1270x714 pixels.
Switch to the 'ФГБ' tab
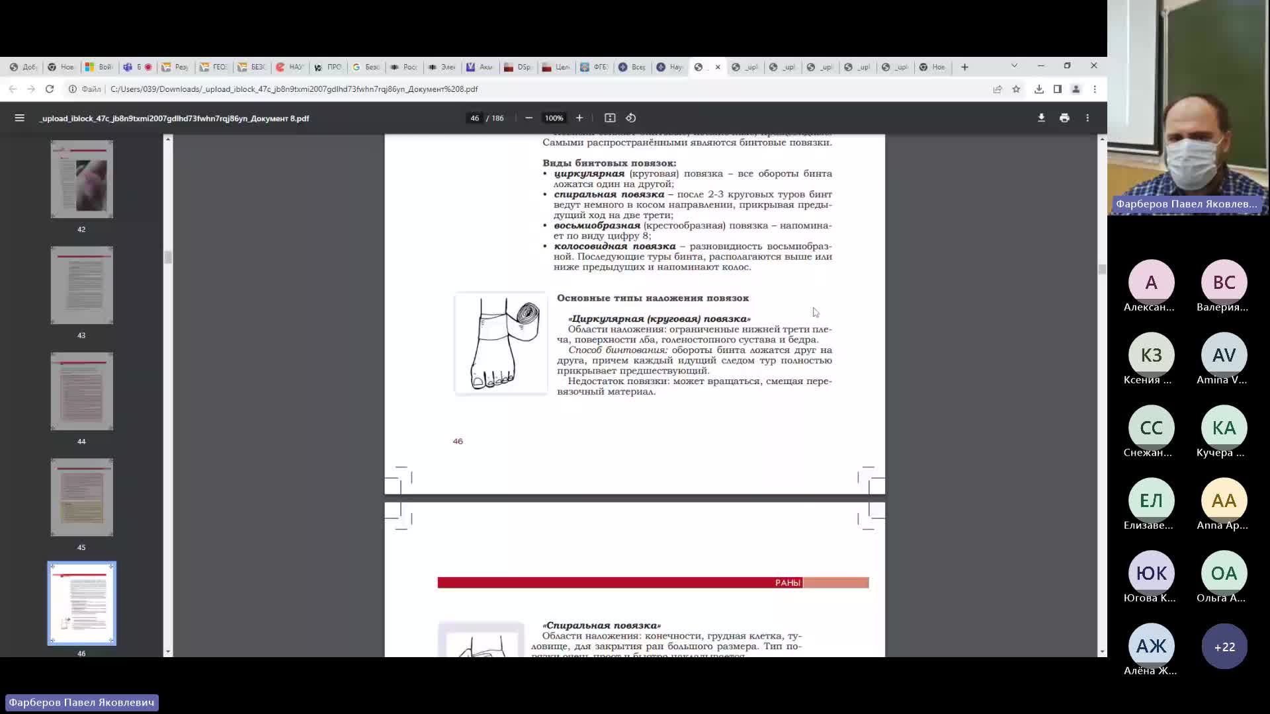[594, 67]
